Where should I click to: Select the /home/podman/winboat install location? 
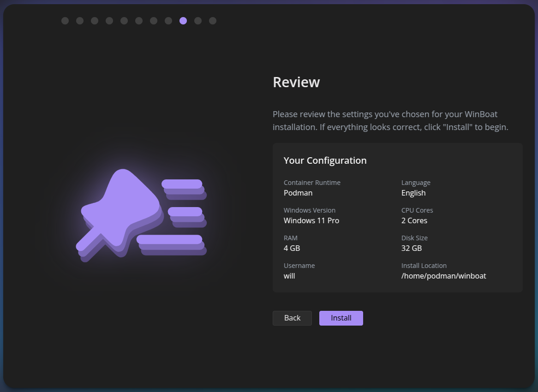coord(443,276)
